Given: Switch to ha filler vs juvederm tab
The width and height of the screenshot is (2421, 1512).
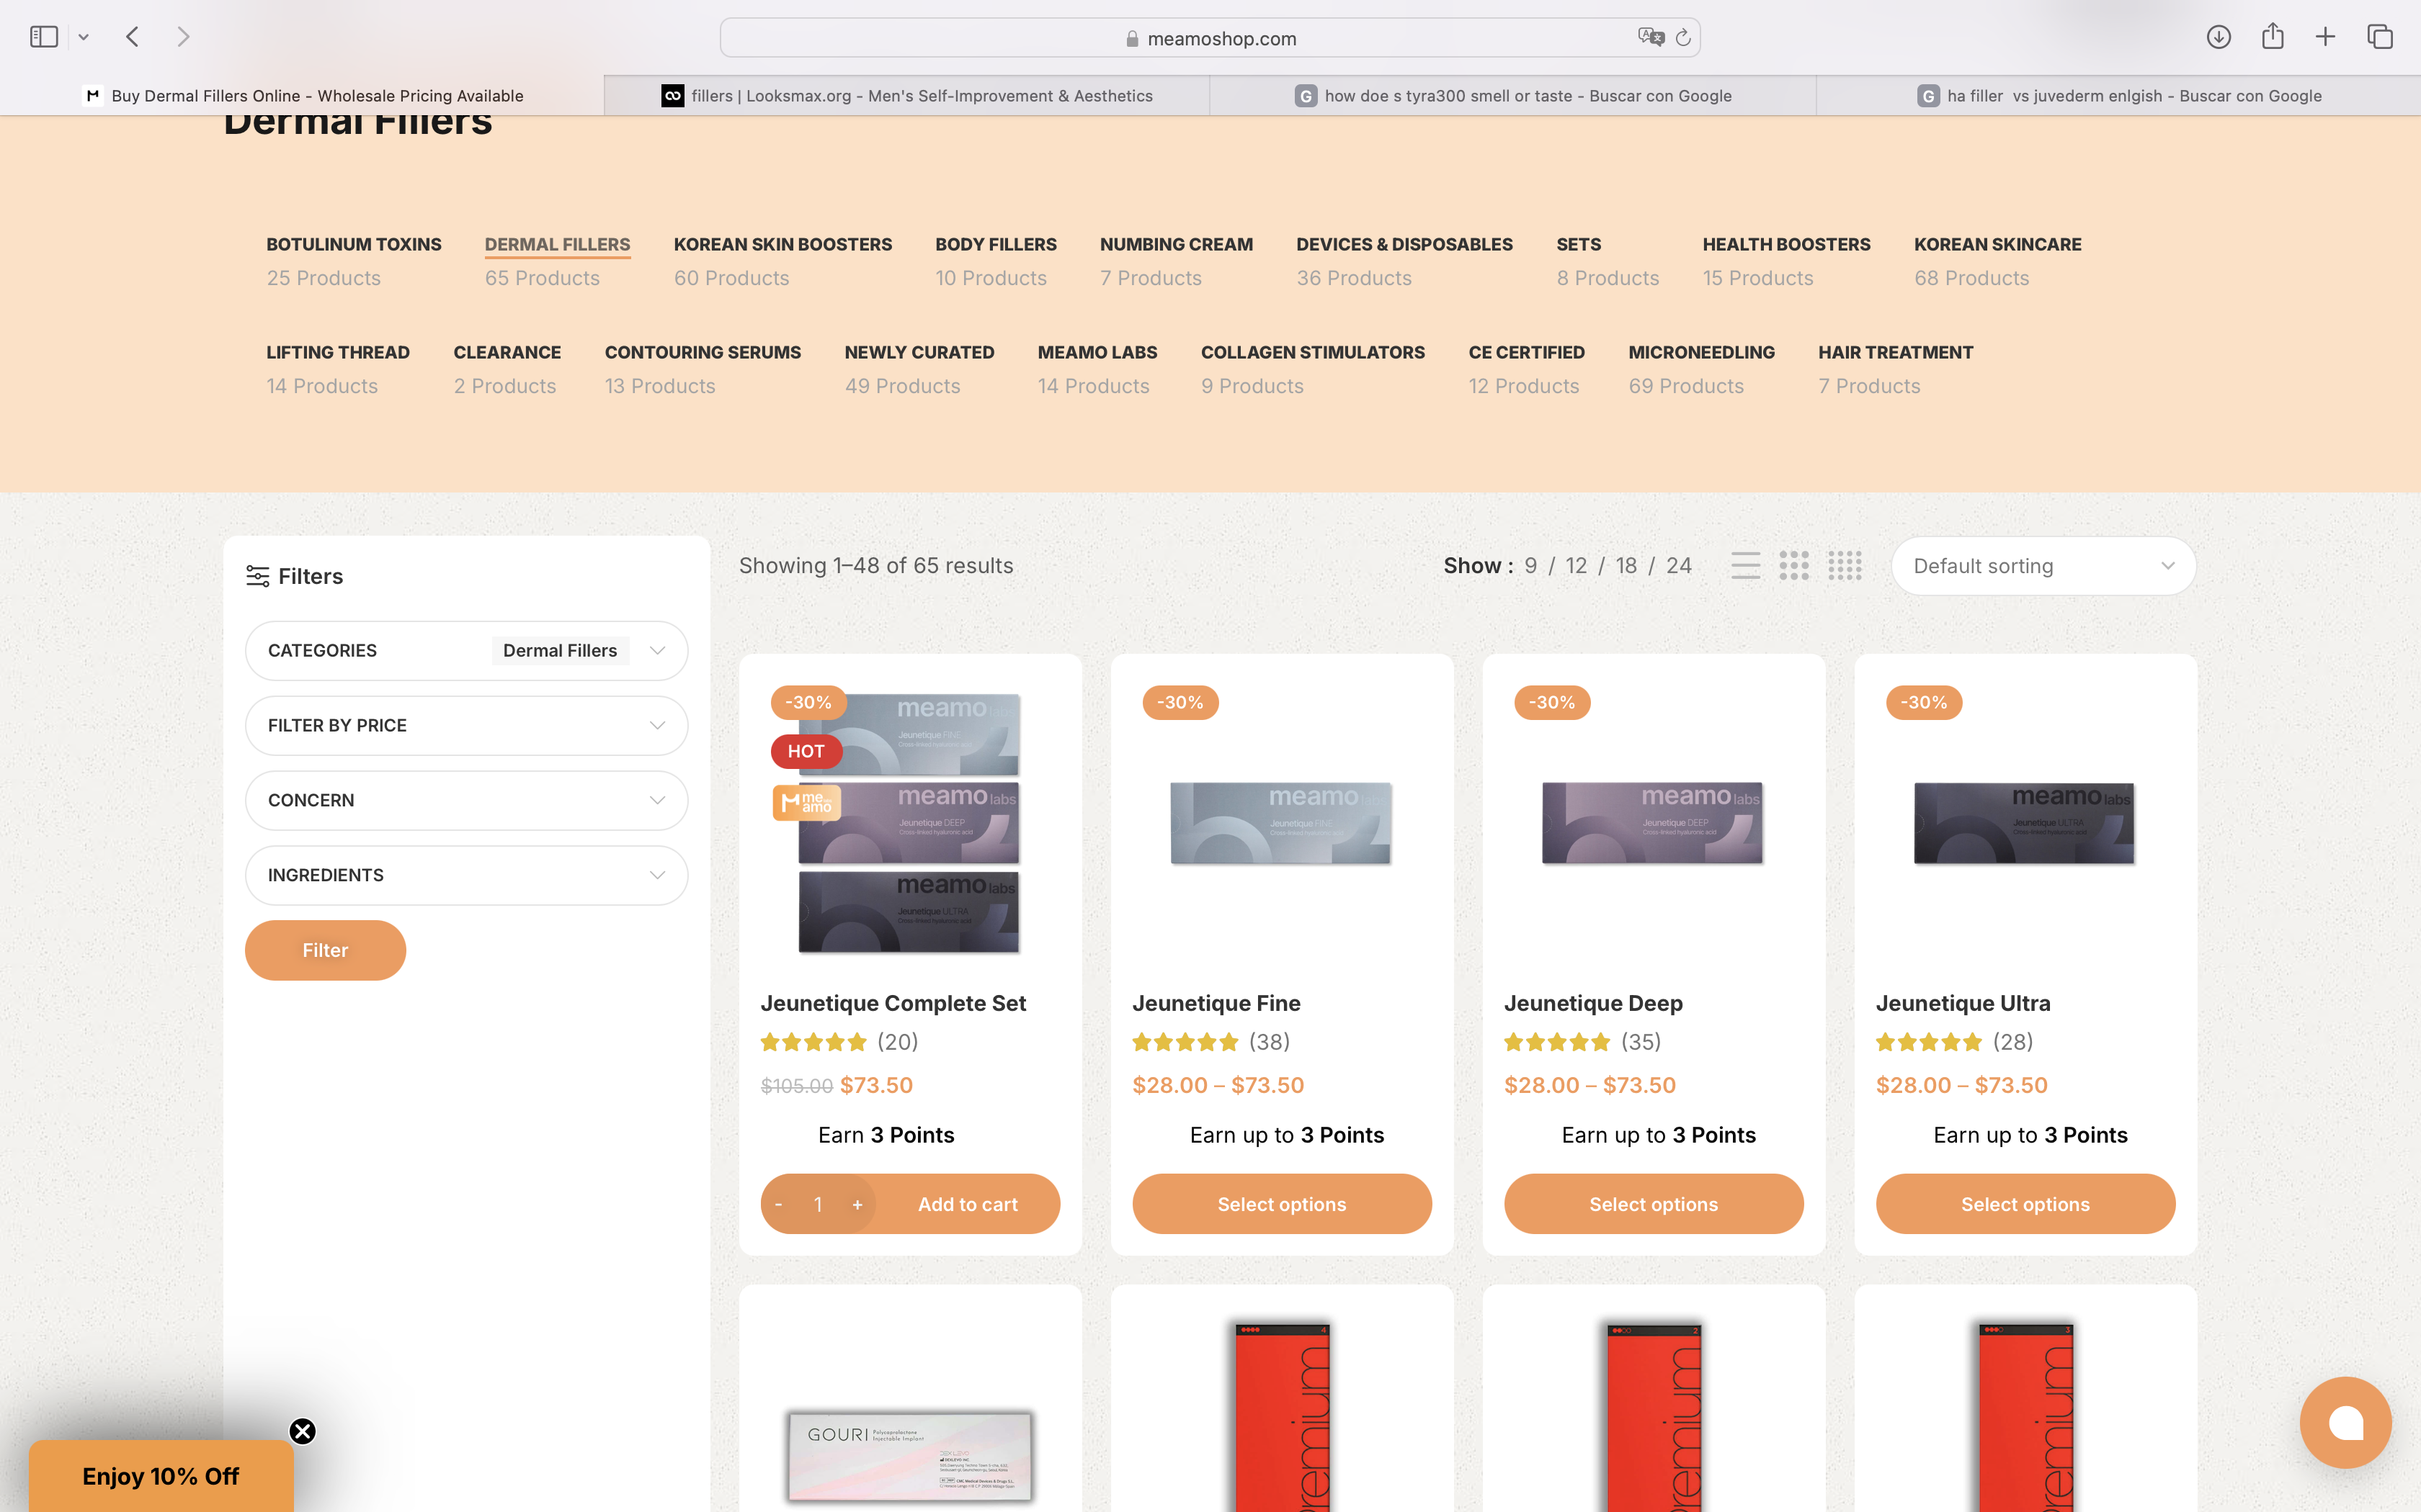Looking at the screenshot, I should [2119, 96].
